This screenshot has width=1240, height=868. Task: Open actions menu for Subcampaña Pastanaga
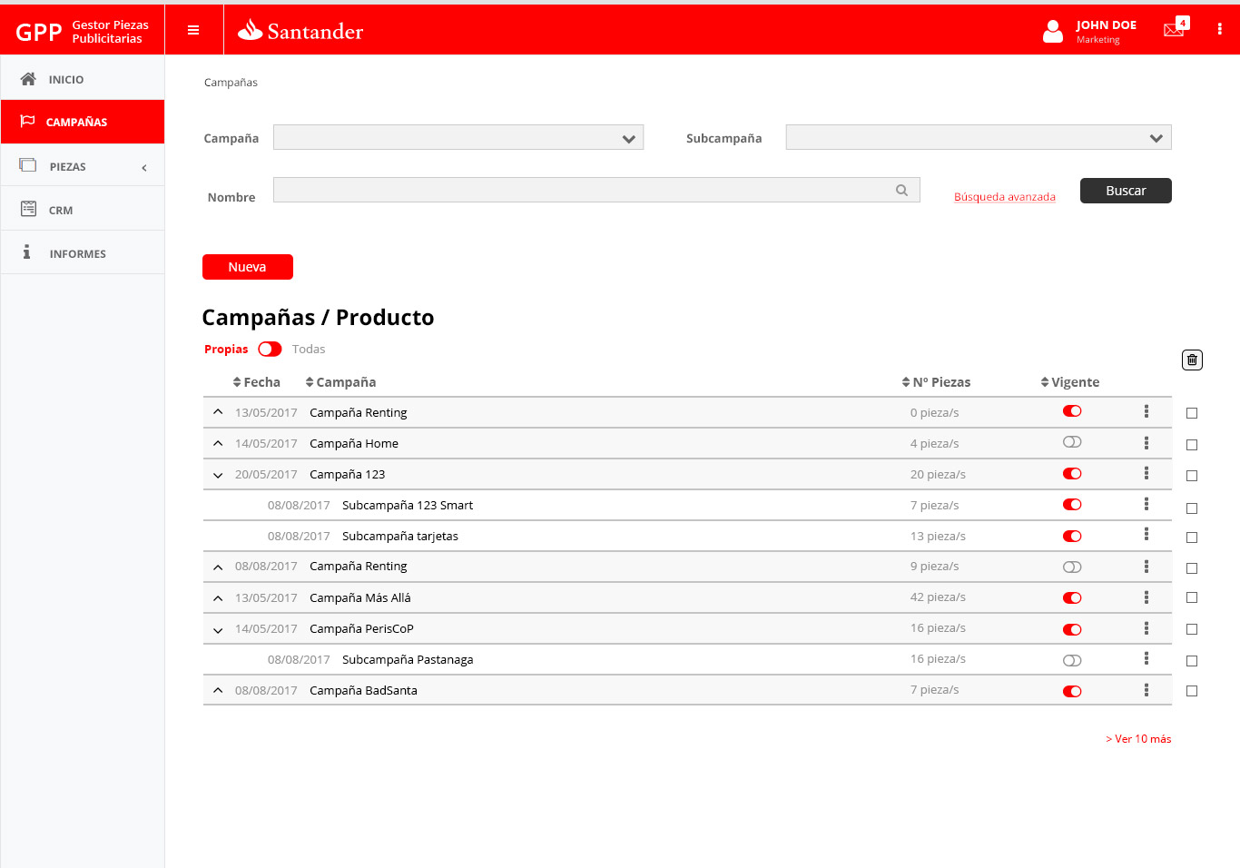(x=1147, y=658)
